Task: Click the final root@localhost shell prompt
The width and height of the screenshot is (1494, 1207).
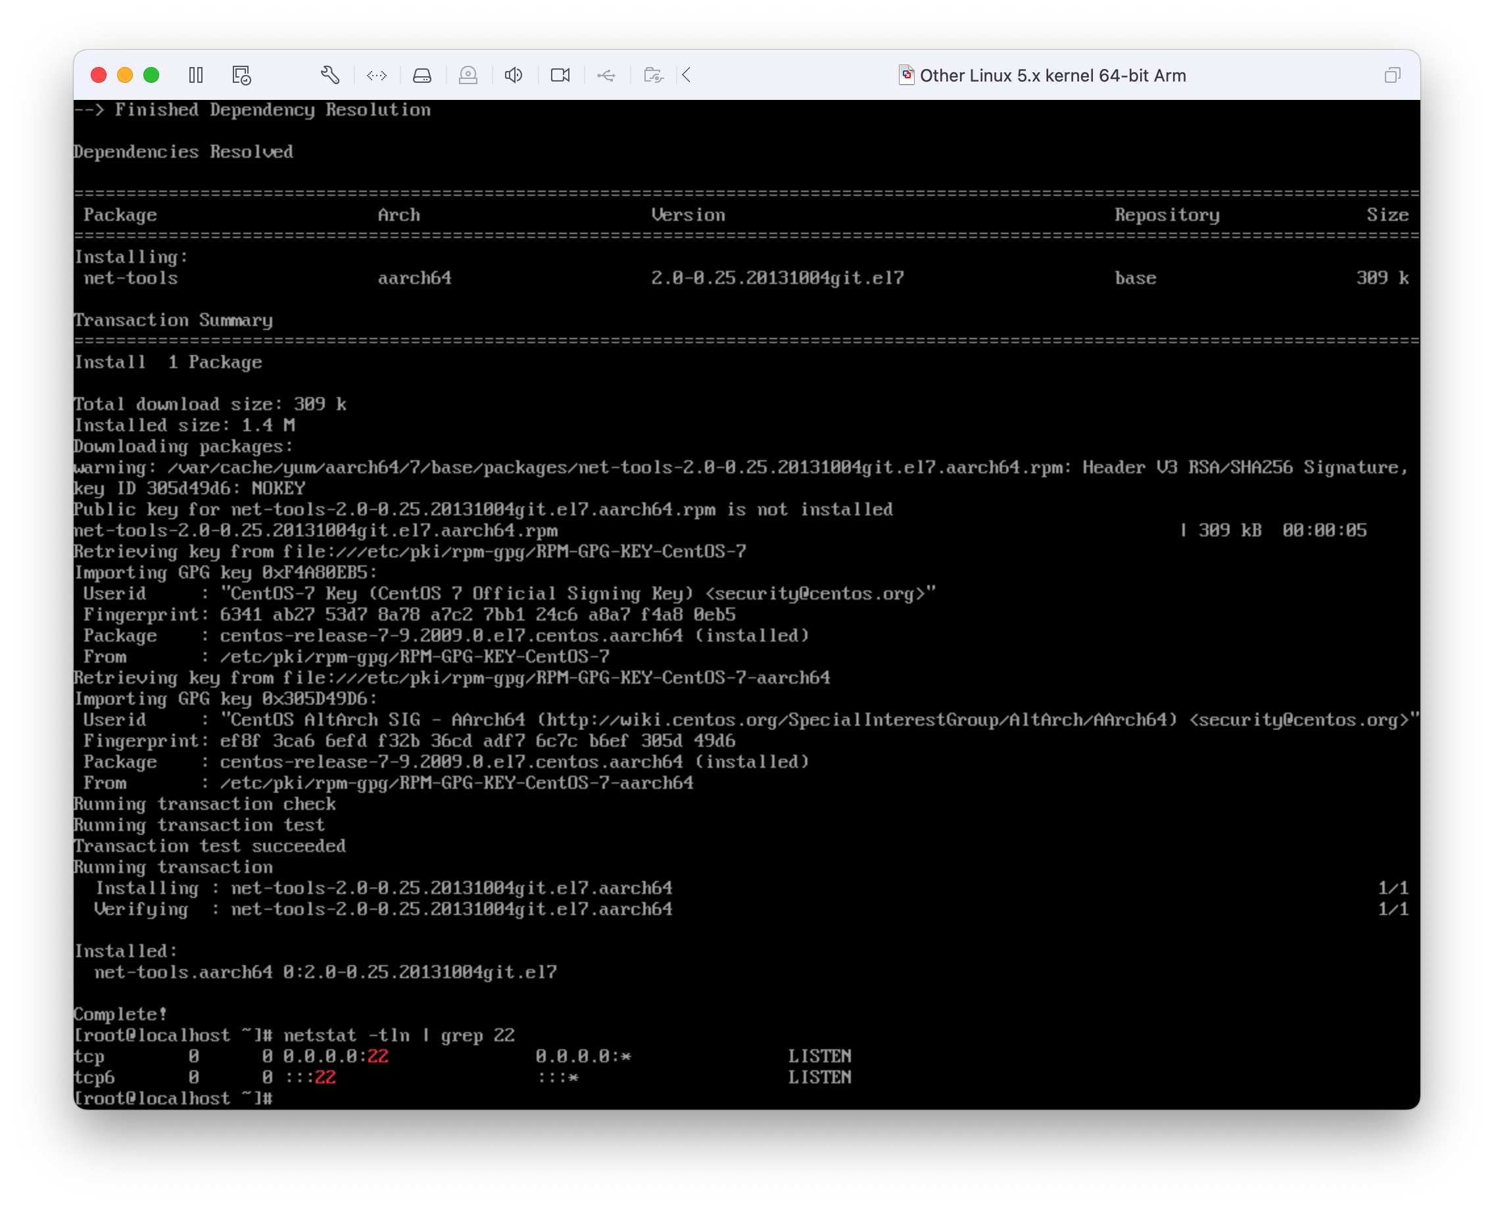Action: coord(173,1098)
